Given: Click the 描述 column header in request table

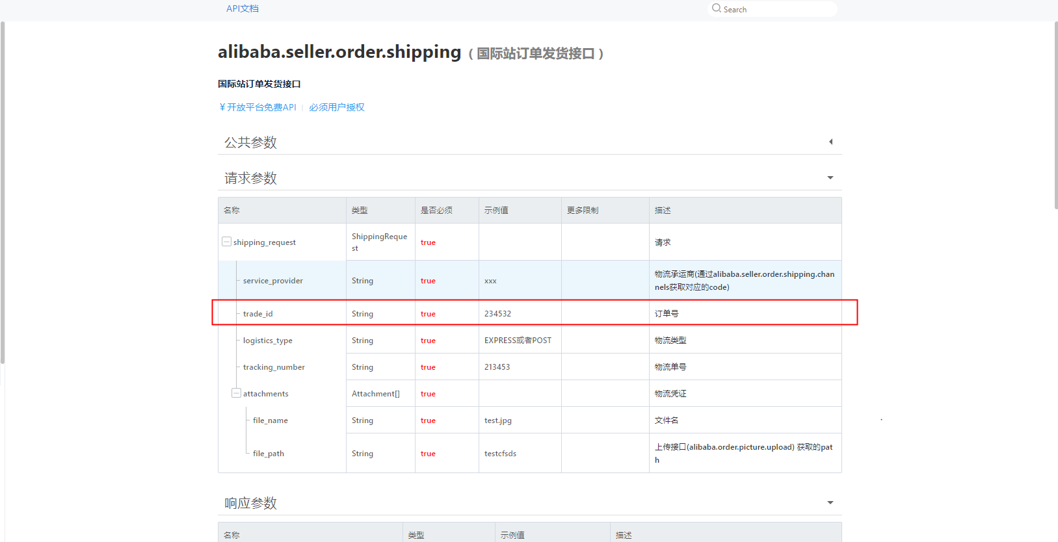Looking at the screenshot, I should [x=663, y=211].
